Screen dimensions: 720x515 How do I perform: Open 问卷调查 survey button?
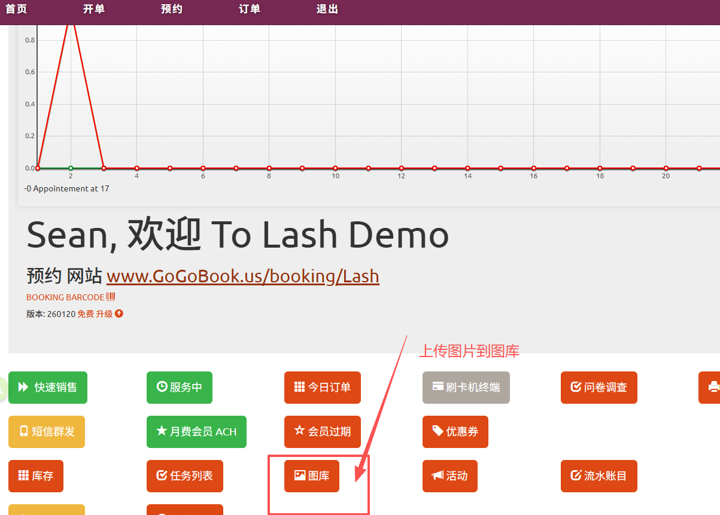(x=599, y=388)
